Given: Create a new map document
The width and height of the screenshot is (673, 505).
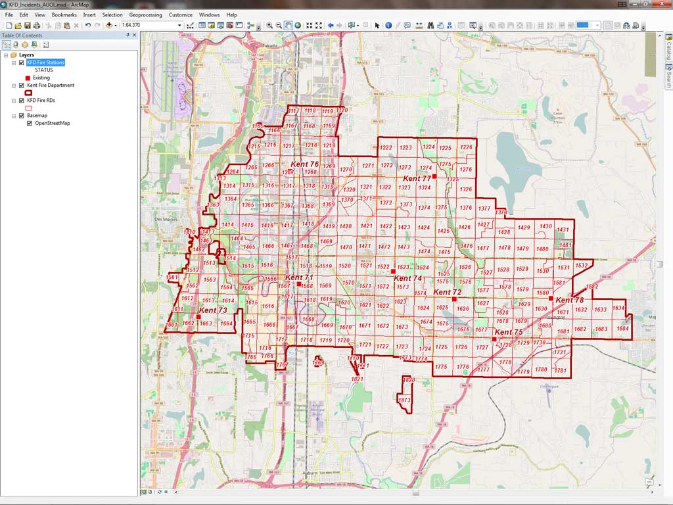Looking at the screenshot, I should coord(9,26).
